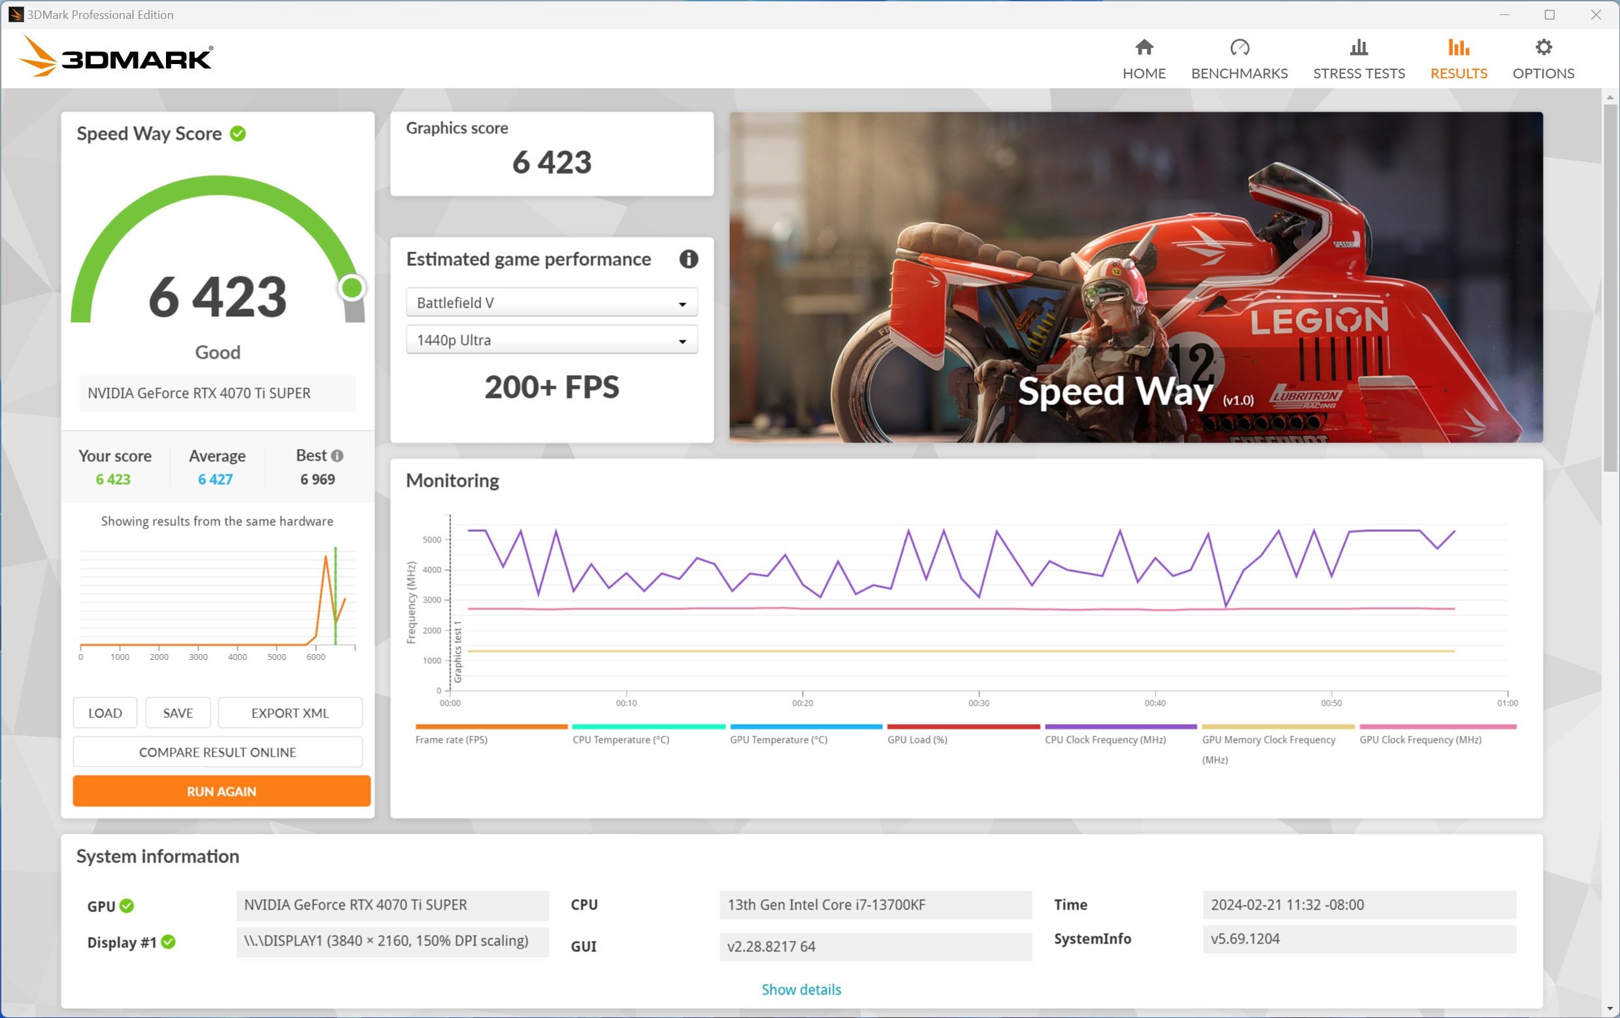Click the COMPARE RESULT ONLINE button
Image resolution: width=1620 pixels, height=1018 pixels.
click(217, 752)
